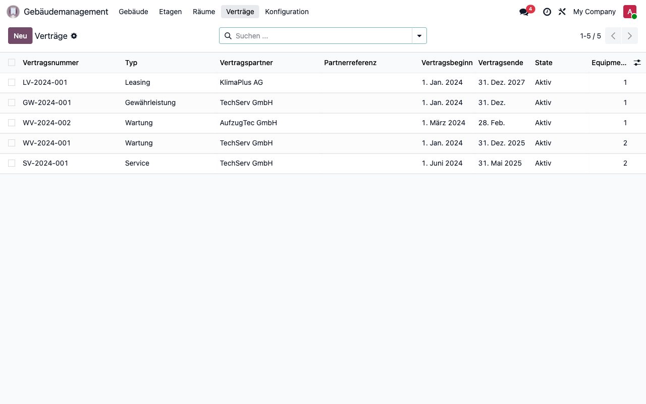Sort by Vertragsbeginn column header

447,63
